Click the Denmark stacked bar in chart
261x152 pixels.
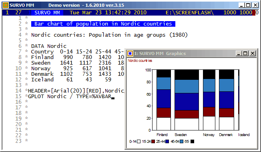[227, 100]
